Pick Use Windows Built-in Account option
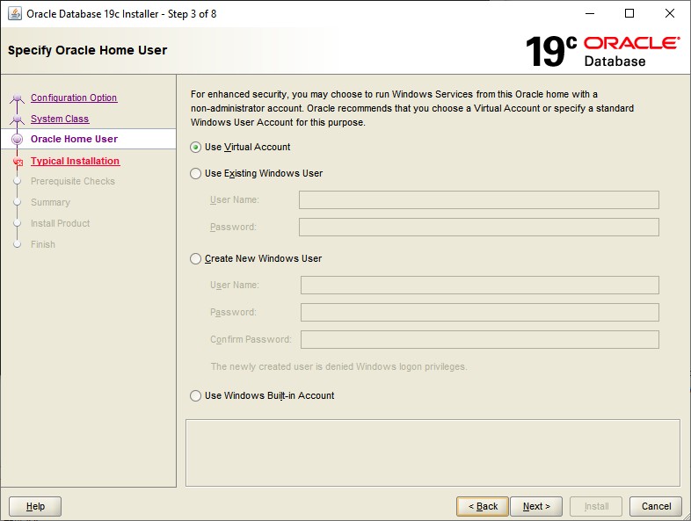 pyautogui.click(x=196, y=395)
